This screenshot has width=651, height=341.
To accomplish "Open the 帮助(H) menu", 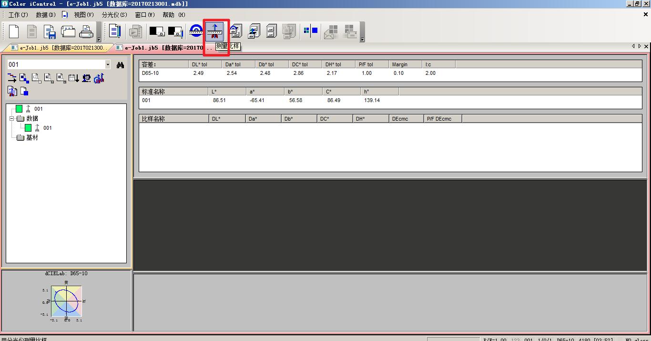I will [x=173, y=15].
